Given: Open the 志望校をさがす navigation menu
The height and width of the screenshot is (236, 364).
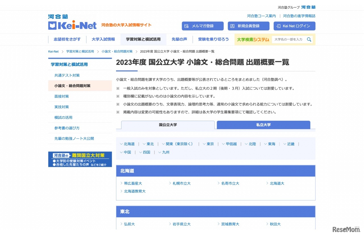Looking at the screenshot, I should click(67, 39).
